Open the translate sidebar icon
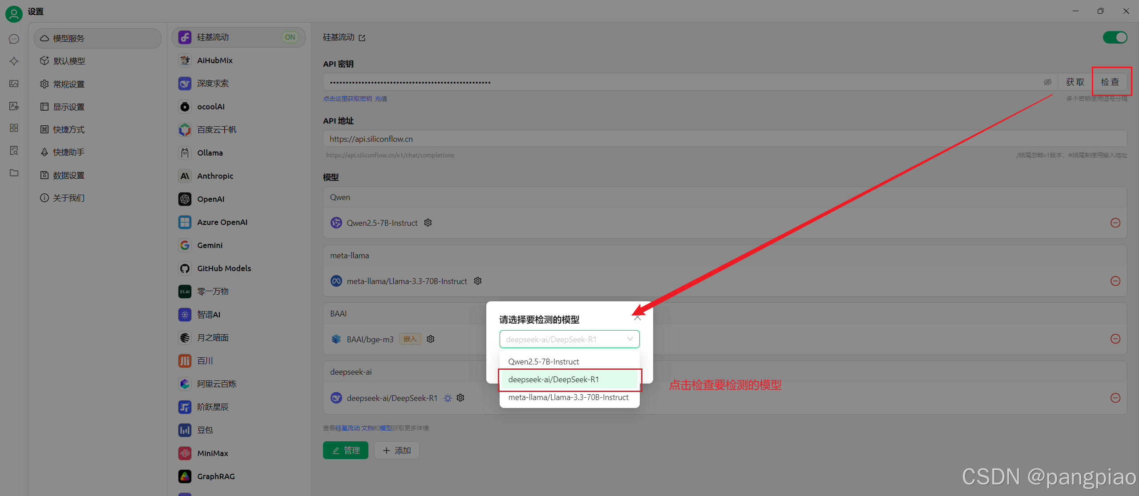 (x=14, y=106)
